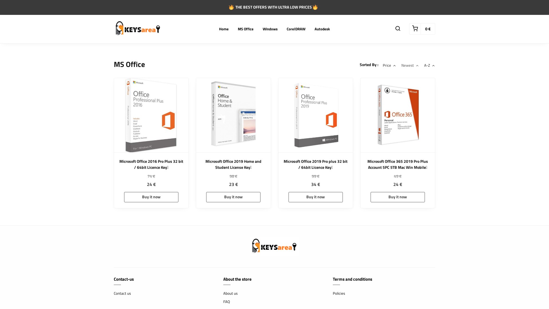
Task: Buy Office 2019 Pro plus now
Action: click(x=315, y=197)
